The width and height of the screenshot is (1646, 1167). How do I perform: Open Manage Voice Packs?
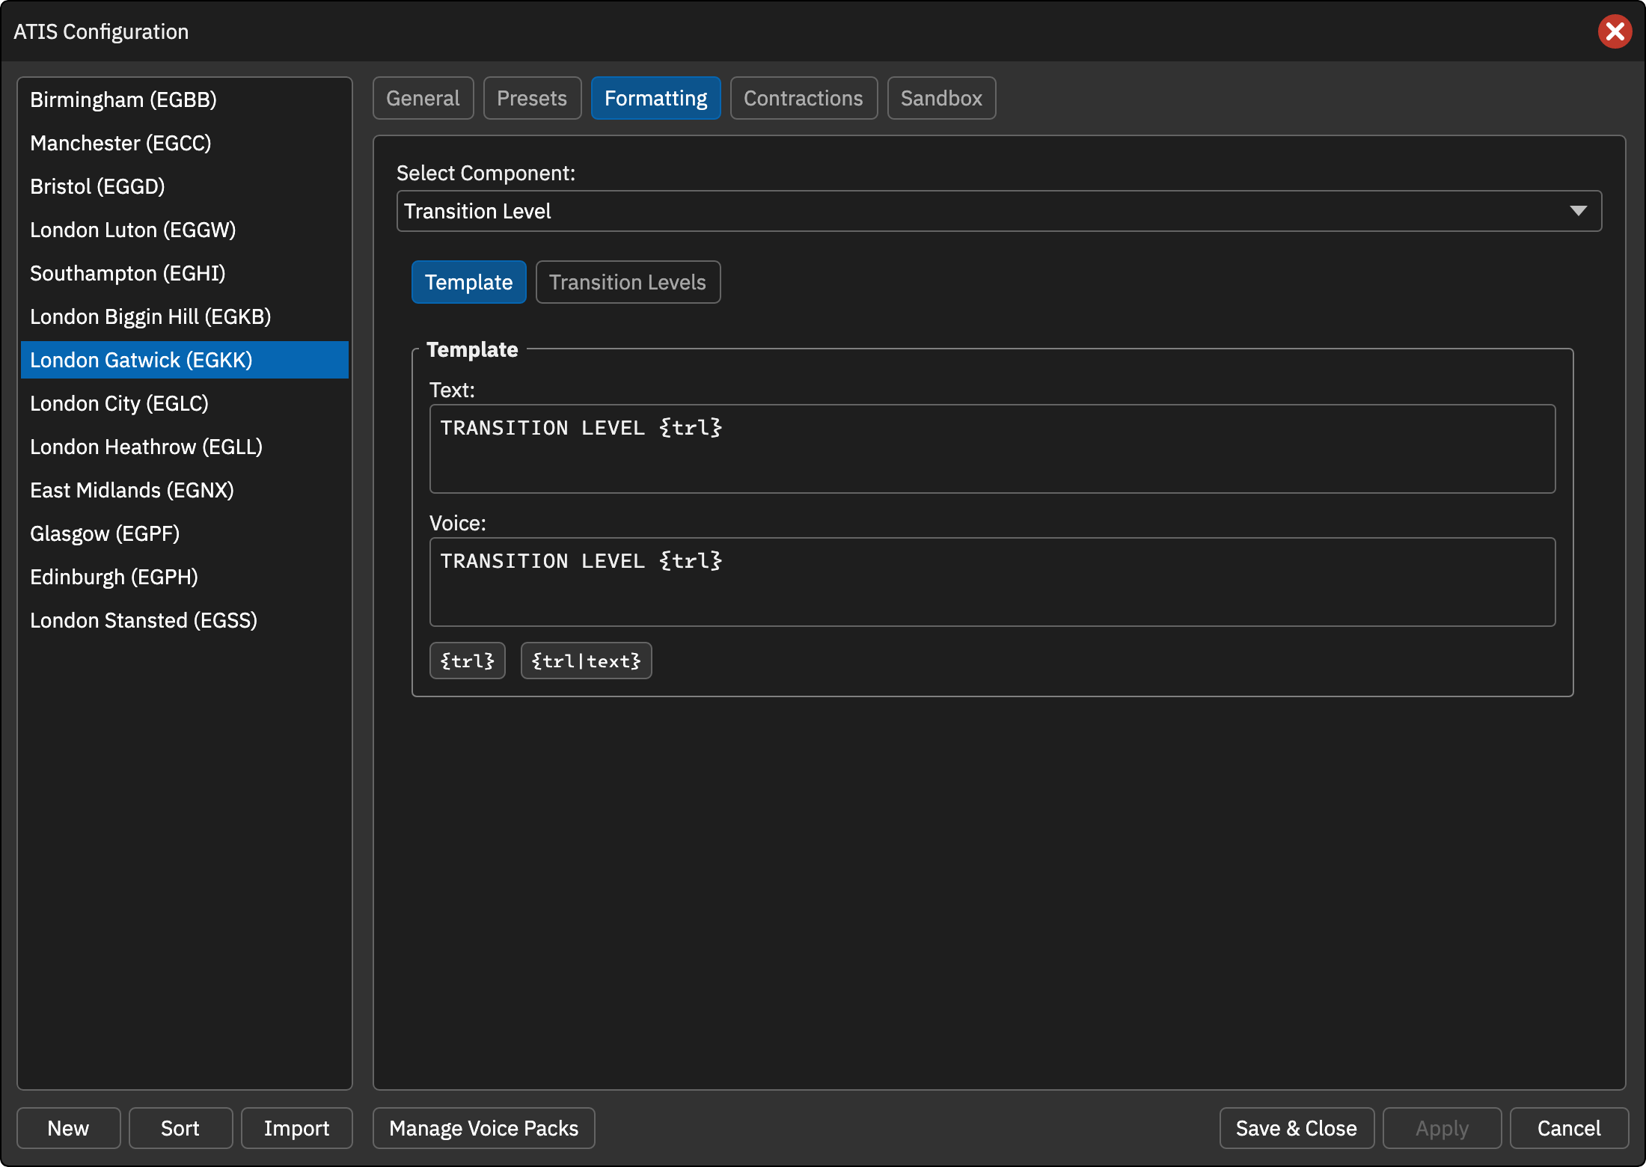coord(484,1128)
